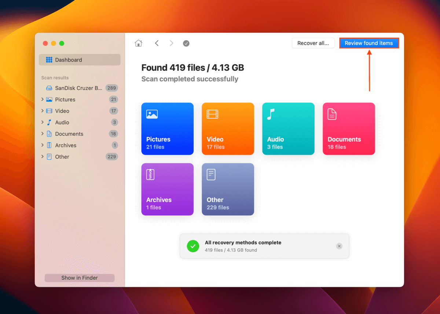Close the window with the red button
This screenshot has height=314, width=440.
point(45,43)
